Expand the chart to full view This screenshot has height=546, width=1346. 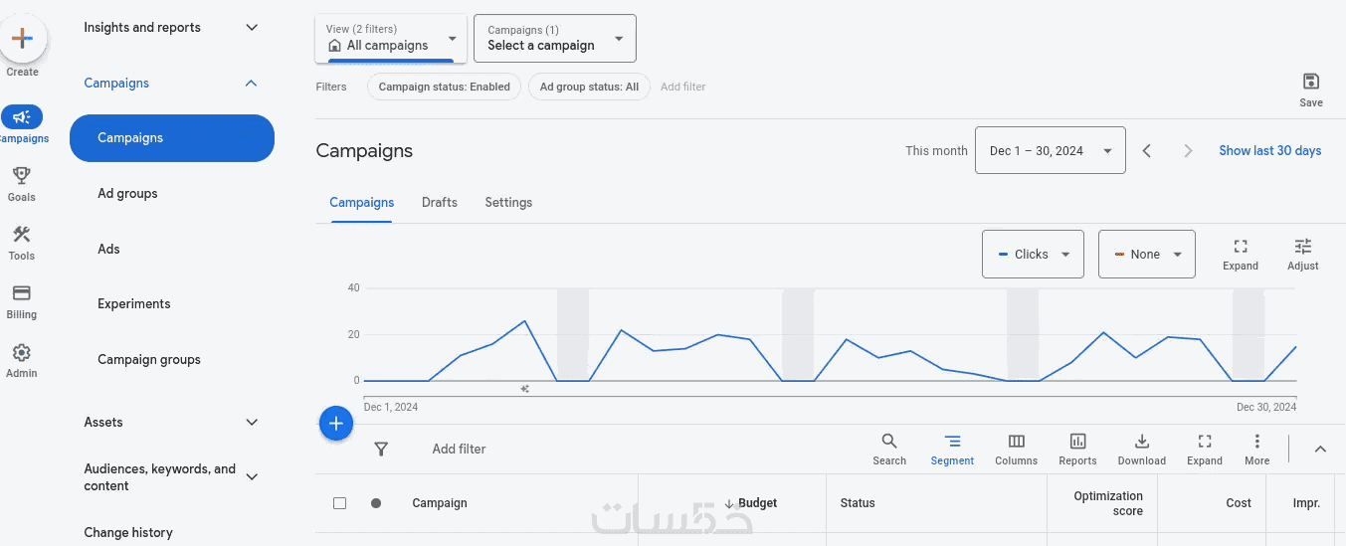pos(1240,248)
